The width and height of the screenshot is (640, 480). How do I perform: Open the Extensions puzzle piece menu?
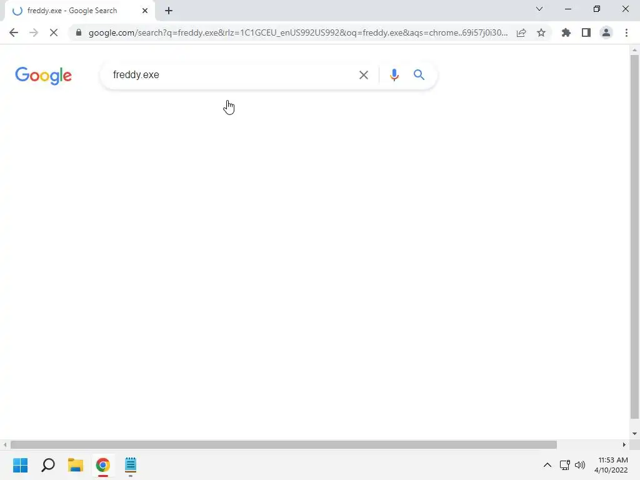pyautogui.click(x=566, y=32)
